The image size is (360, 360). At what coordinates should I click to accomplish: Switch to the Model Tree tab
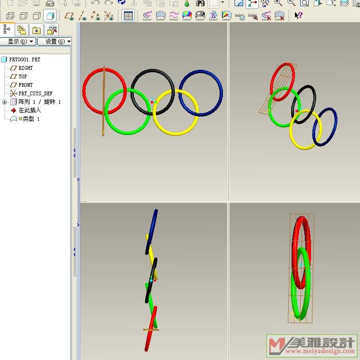7,29
